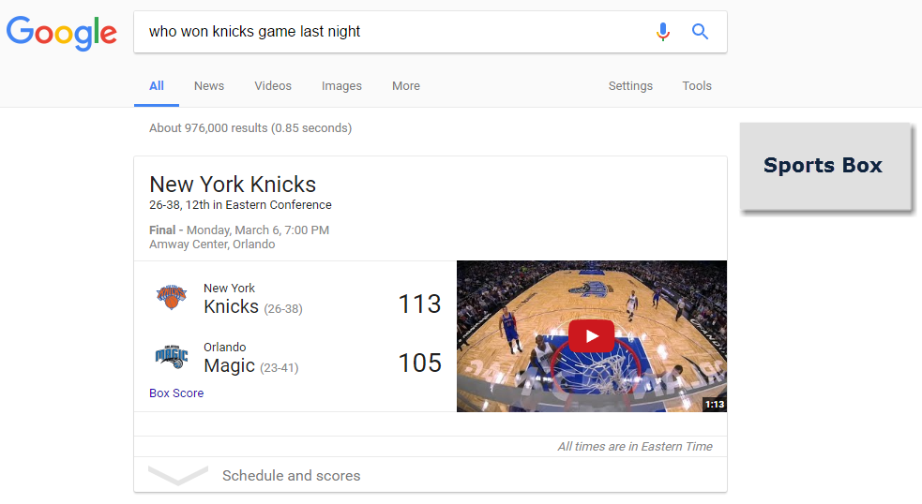Click the video highlight thumbnail duration badge
The height and width of the screenshot is (504, 922).
tap(714, 405)
